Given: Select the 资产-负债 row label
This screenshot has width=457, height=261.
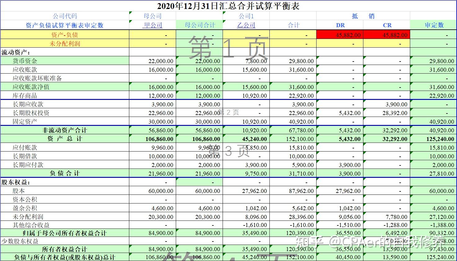Looking at the screenshot, I should point(65,35).
